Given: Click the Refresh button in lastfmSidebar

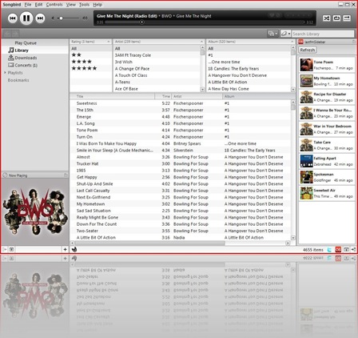Looking at the screenshot, I should tap(308, 50).
